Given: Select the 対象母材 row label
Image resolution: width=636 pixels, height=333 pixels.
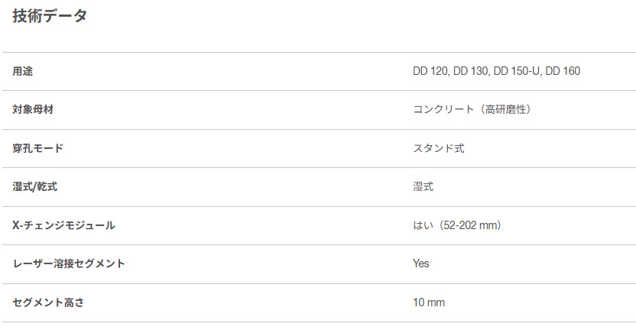Looking at the screenshot, I should pos(33,109).
